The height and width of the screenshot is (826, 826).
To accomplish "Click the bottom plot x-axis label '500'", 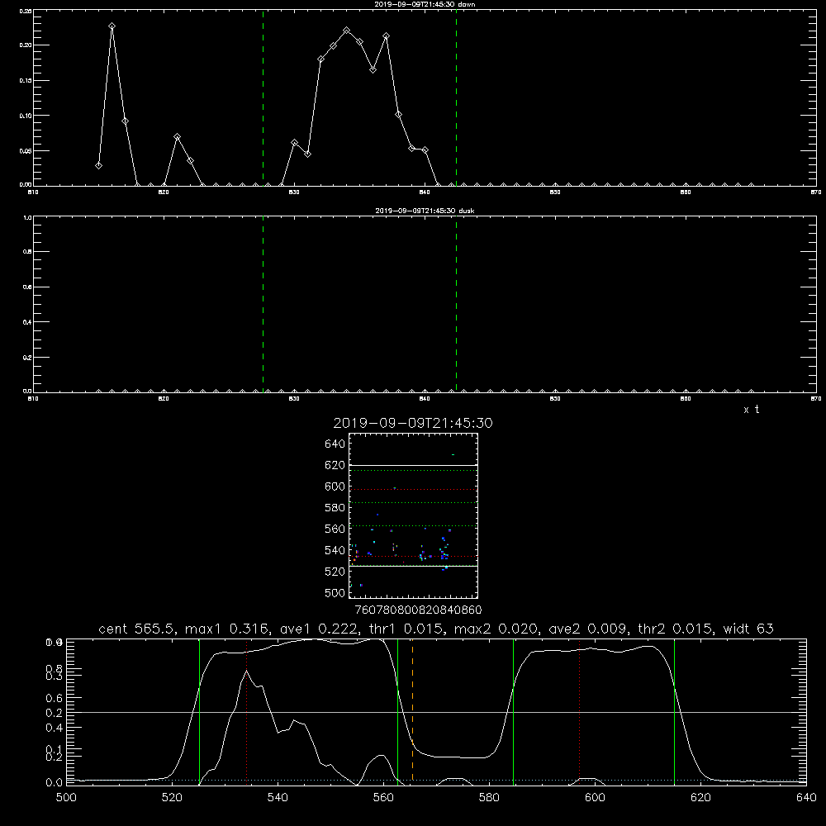I will click(x=66, y=798).
